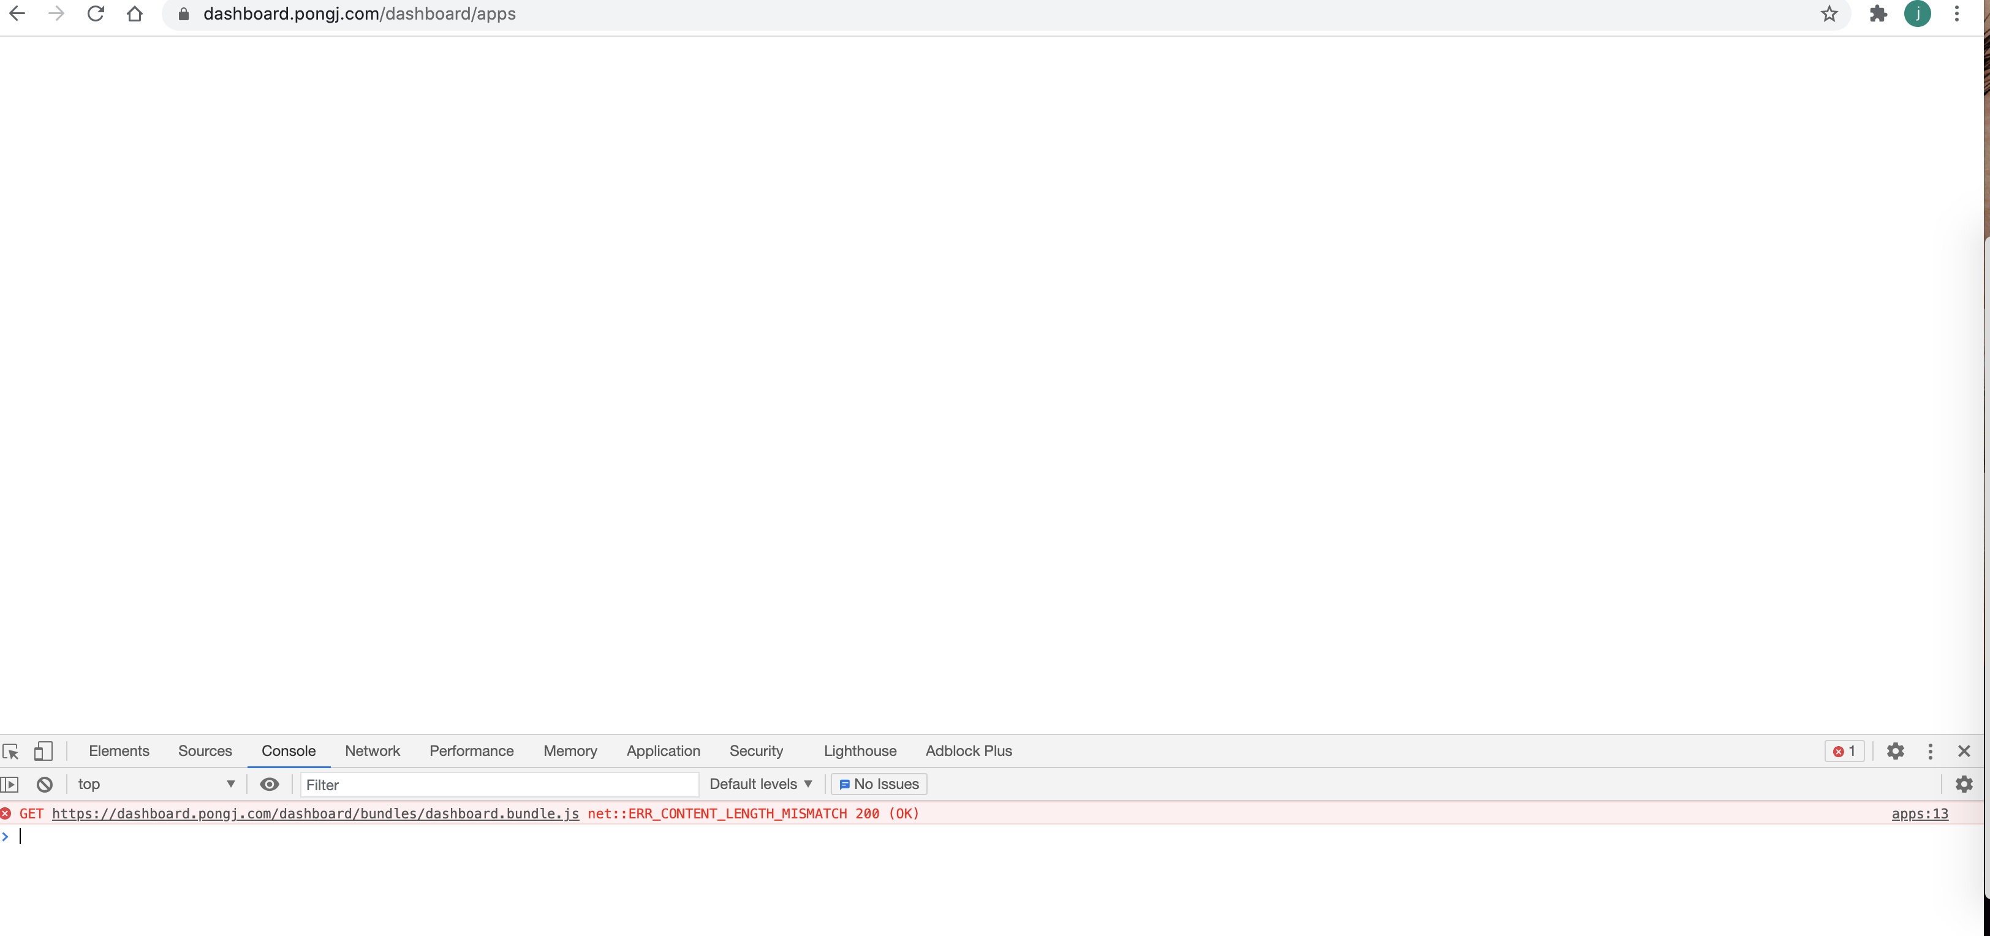Open the Lighthouse tab
Viewport: 1990px width, 936px height.
860,750
